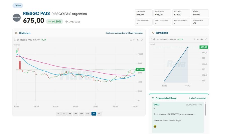Click the VOLUMEN % stat box

coord(200,22)
